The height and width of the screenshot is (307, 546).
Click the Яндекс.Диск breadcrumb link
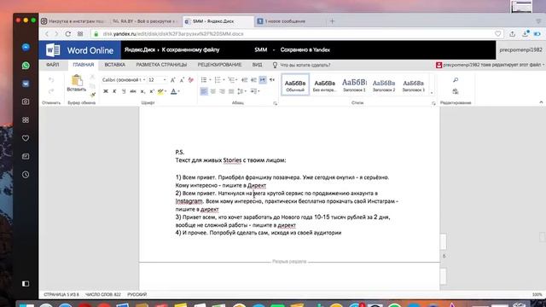(x=140, y=49)
